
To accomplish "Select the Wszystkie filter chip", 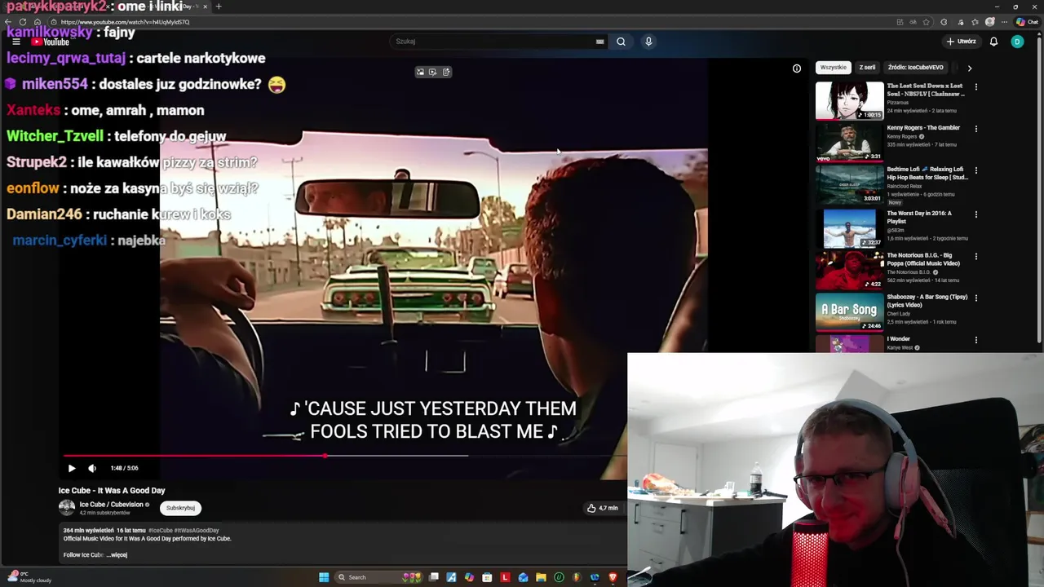I will (834, 68).
